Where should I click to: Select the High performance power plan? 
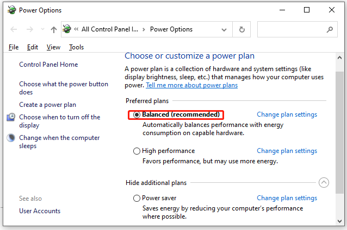point(137,151)
